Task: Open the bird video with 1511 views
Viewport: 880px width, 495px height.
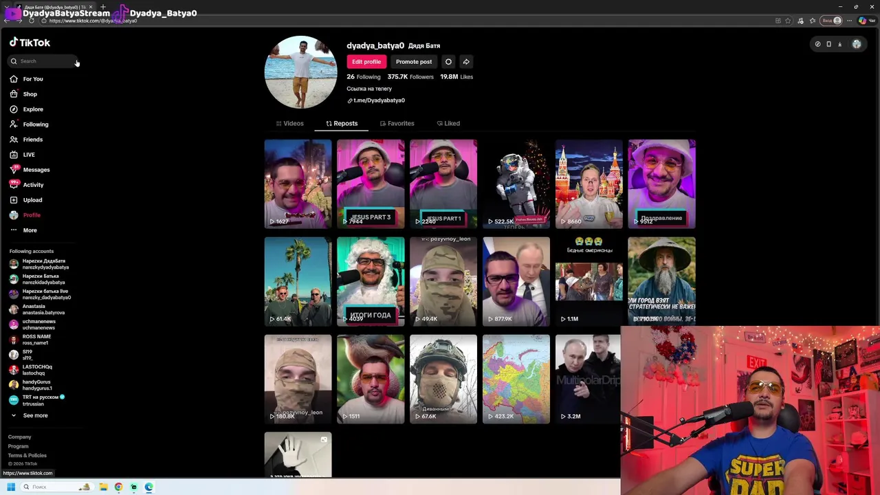Action: pos(371,379)
